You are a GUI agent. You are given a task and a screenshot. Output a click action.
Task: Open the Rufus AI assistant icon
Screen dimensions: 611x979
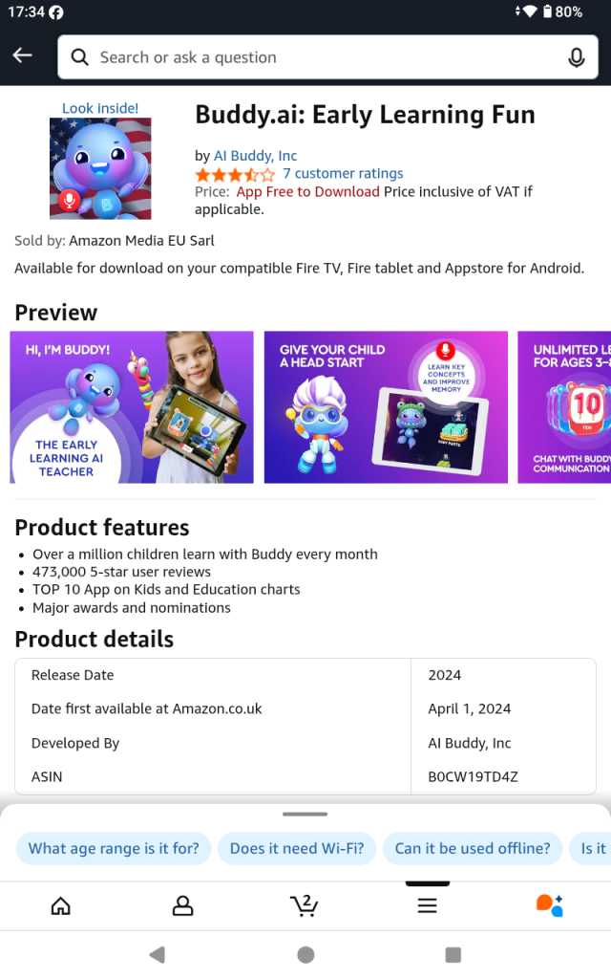549,905
